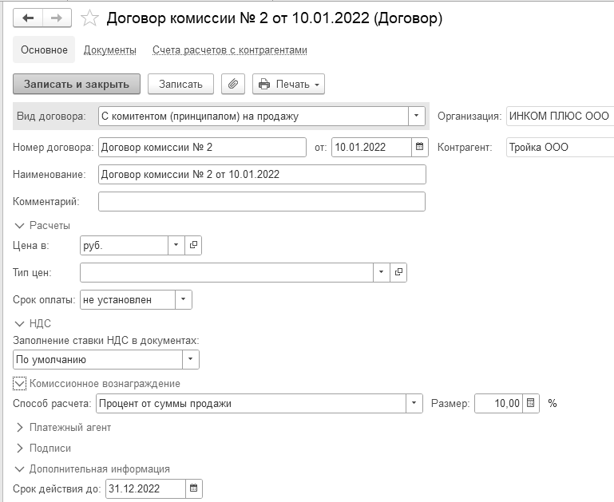
Task: Add contract to favorites with star
Action: click(x=90, y=18)
